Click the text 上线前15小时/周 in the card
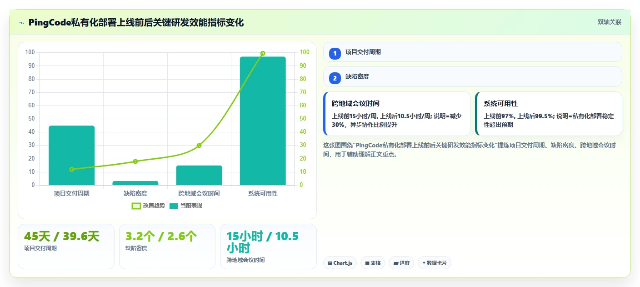 point(355,116)
